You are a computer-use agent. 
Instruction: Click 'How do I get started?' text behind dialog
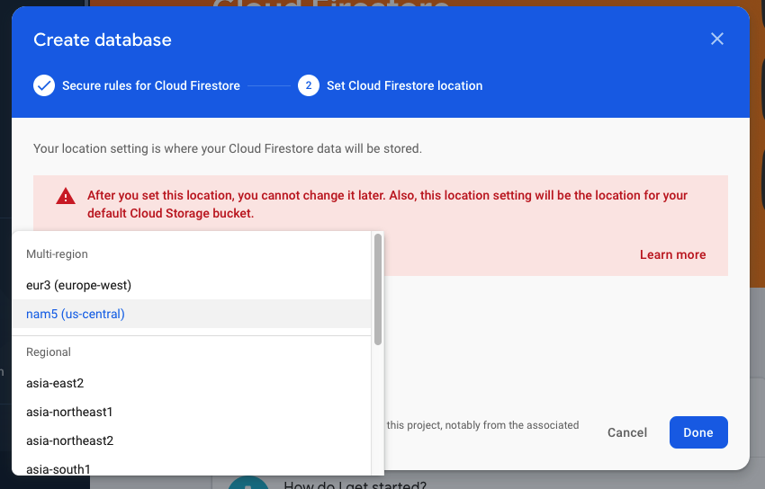355,485
